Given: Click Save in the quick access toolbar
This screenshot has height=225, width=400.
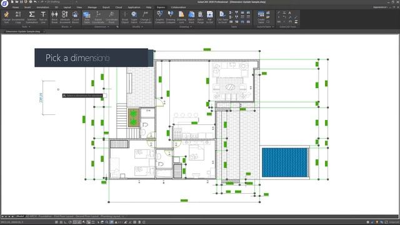Looking at the screenshot, I should tap(21, 2).
